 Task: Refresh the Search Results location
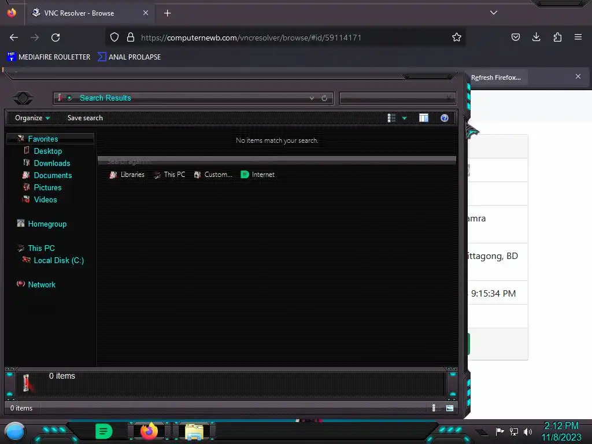point(324,98)
